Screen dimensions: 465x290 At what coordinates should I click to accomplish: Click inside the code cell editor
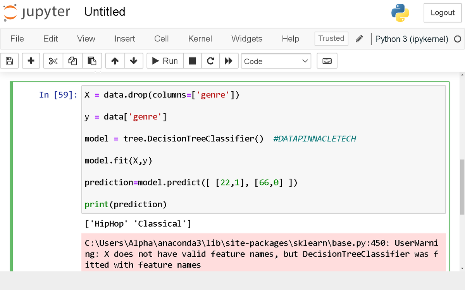(x=263, y=149)
